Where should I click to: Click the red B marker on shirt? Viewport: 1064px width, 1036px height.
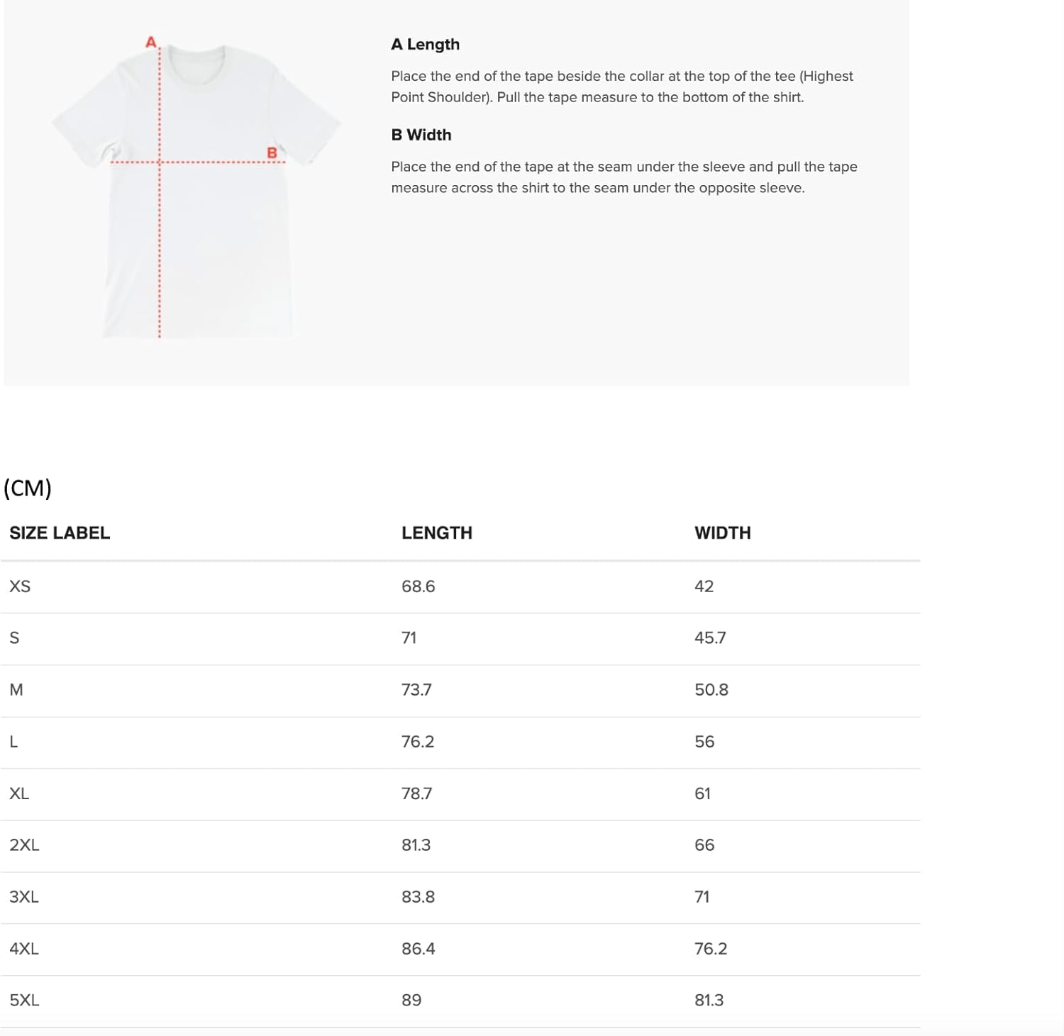[x=272, y=152]
